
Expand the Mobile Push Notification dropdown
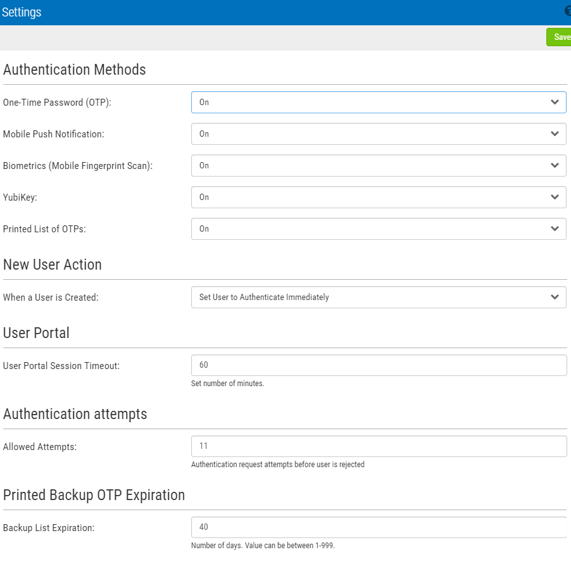click(378, 134)
